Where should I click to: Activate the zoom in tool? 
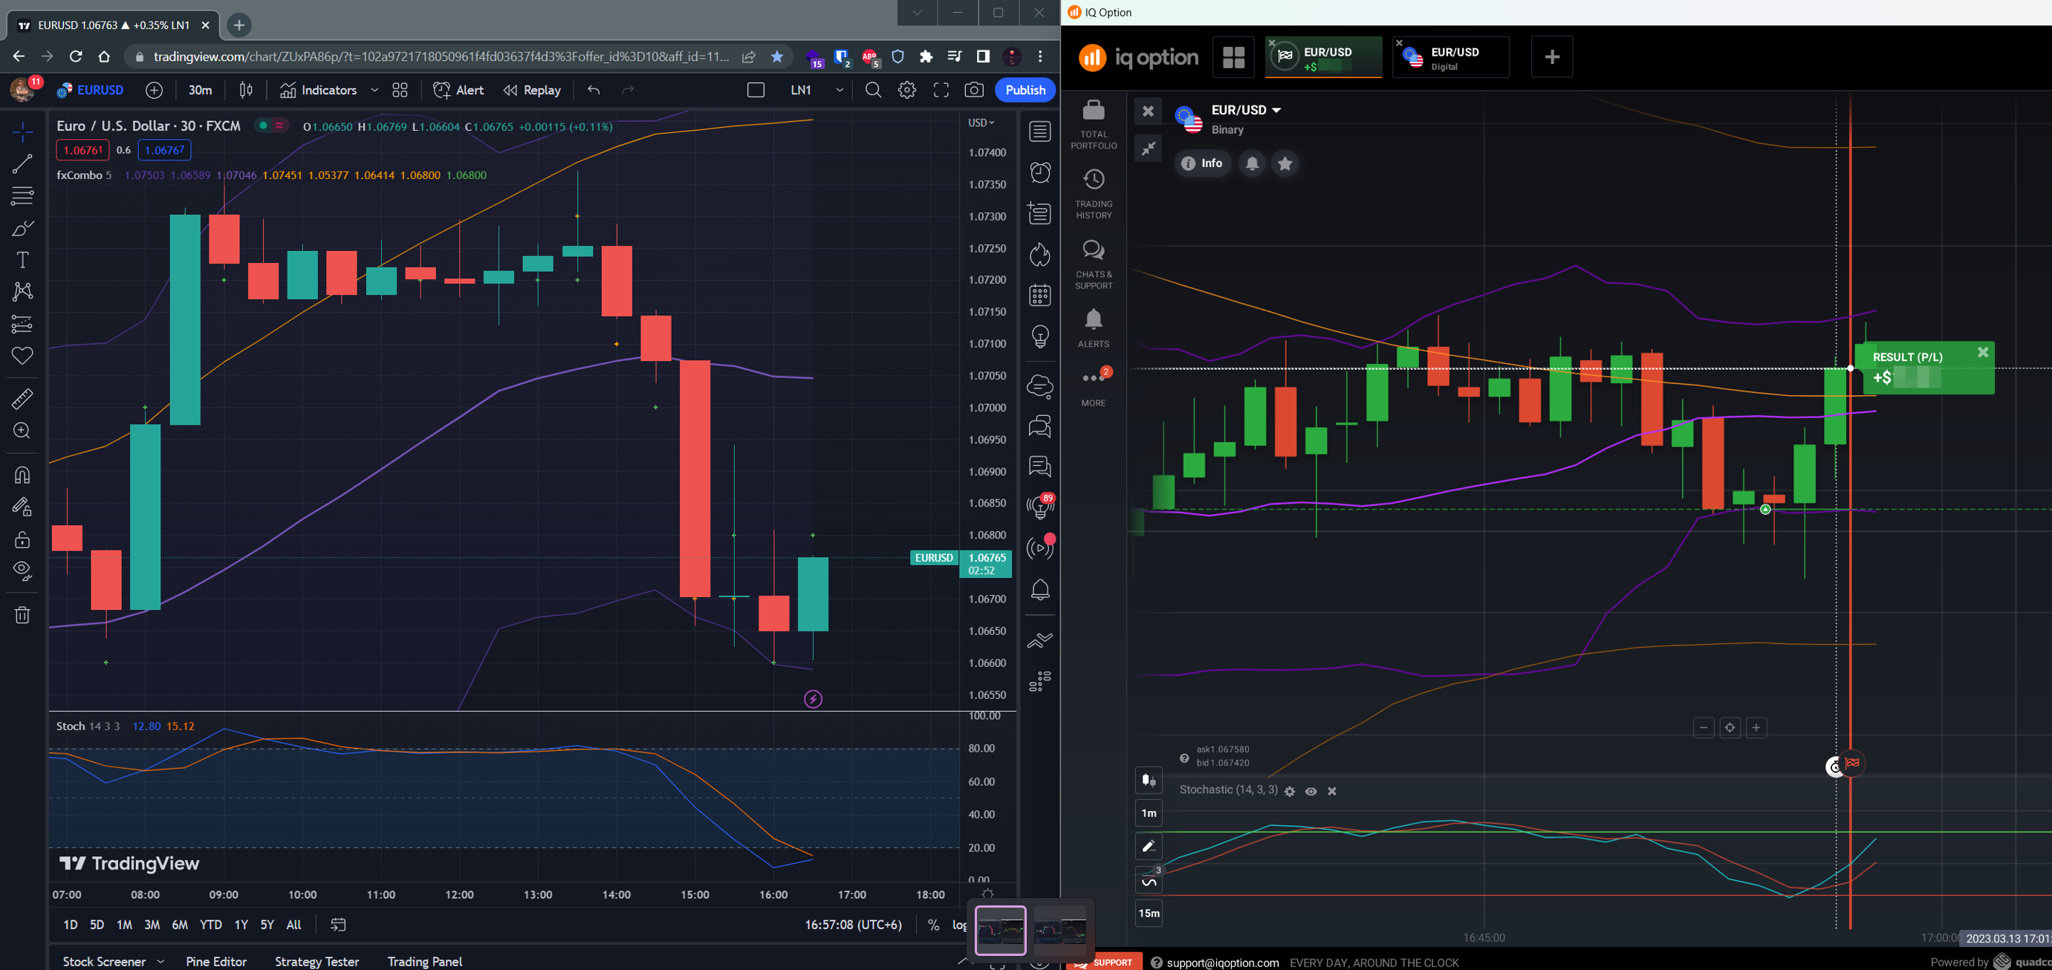click(22, 431)
